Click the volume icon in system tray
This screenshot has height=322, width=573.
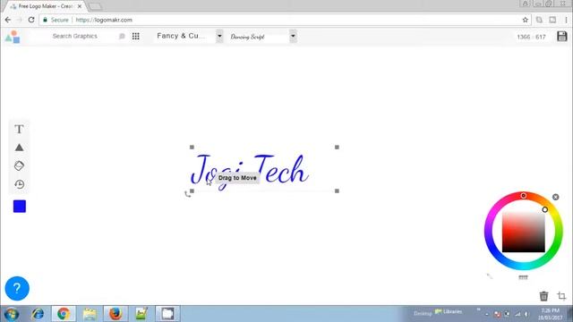[526, 314]
